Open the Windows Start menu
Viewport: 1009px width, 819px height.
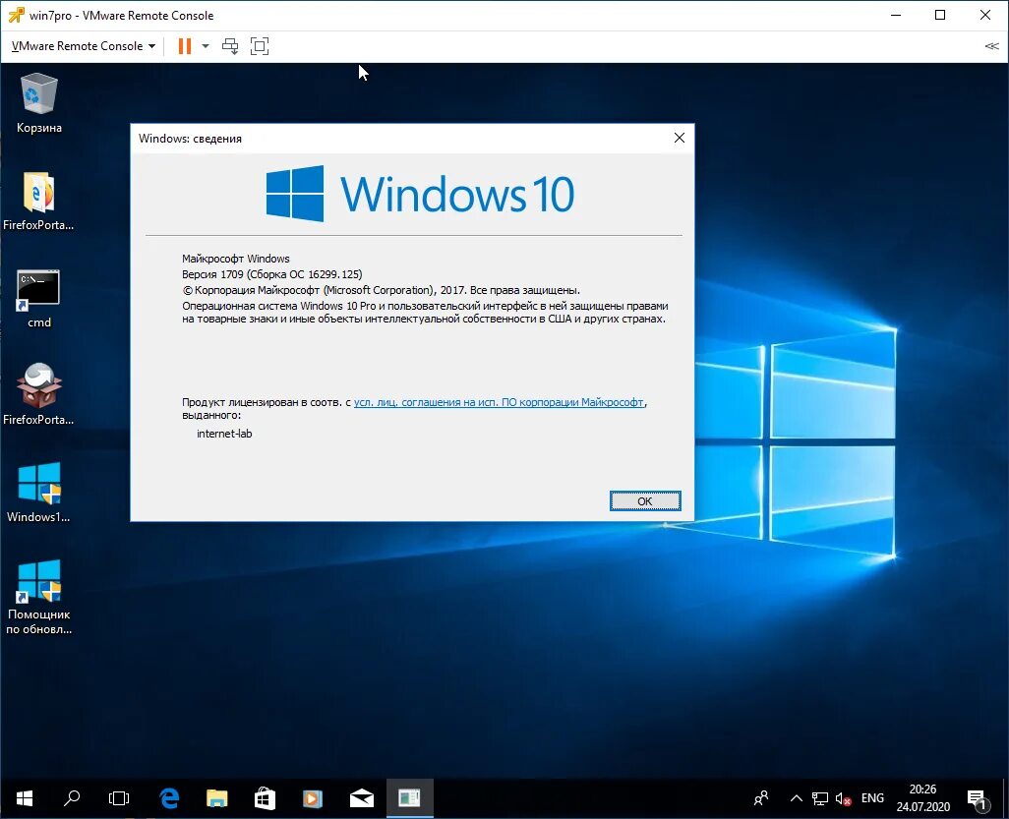(x=24, y=798)
